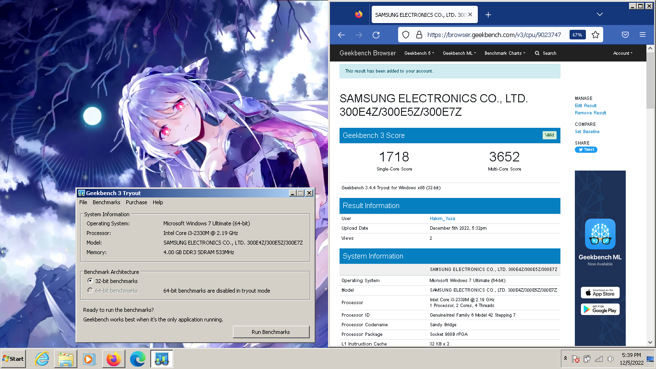This screenshot has height=369, width=656.
Task: Bookmark this page with the star icon
Action: (595, 35)
